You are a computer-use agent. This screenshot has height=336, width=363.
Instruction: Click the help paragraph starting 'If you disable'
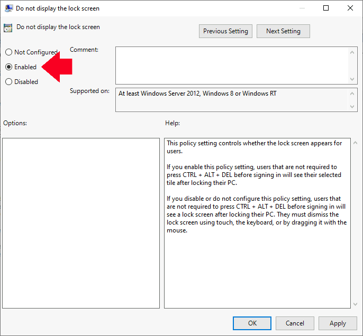tap(257, 214)
